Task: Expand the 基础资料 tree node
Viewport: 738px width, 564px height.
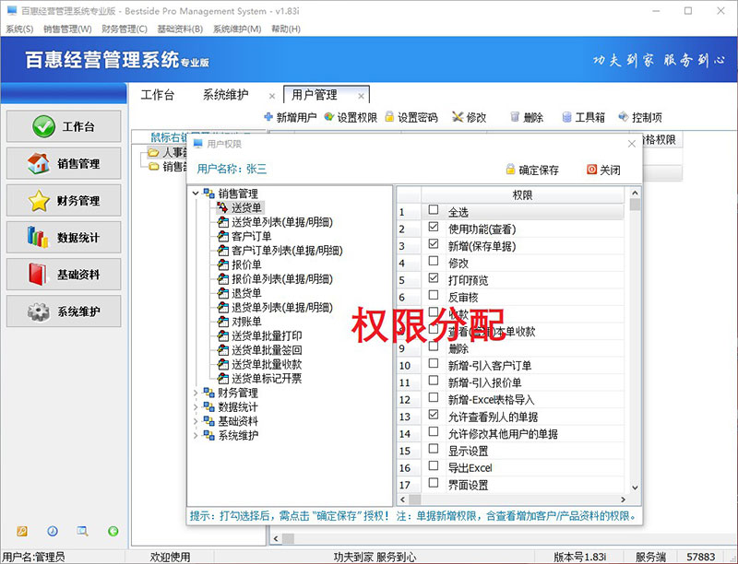Action: click(196, 421)
